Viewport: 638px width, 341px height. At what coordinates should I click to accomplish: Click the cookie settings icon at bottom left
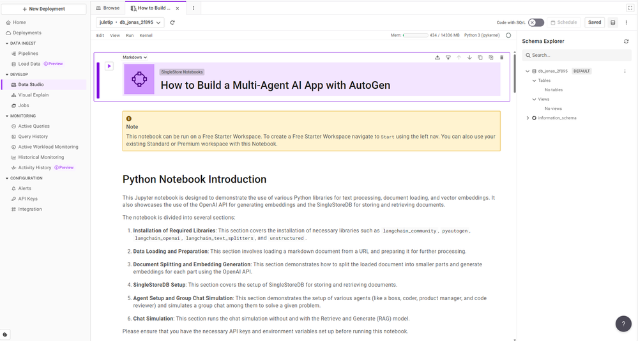[x=5, y=335]
